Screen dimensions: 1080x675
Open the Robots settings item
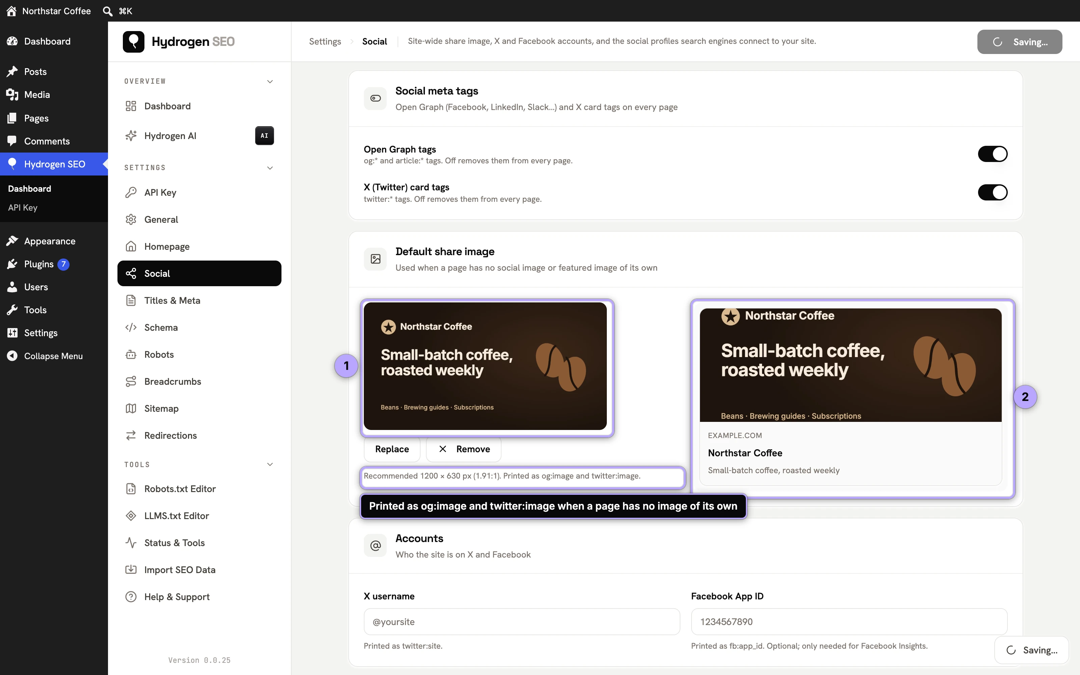coord(199,354)
